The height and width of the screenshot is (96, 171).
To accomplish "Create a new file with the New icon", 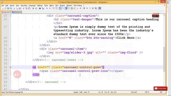I will click(x=3, y=8).
